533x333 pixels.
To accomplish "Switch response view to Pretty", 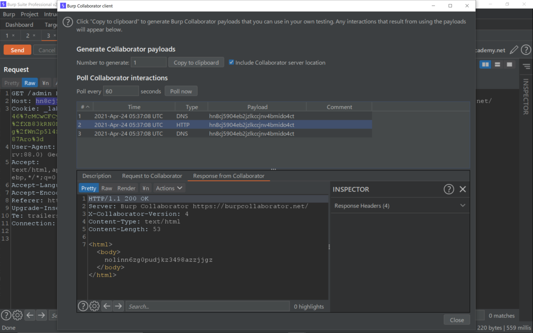I will point(89,188).
